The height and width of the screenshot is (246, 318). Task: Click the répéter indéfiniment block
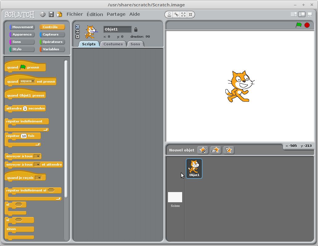coord(27,125)
